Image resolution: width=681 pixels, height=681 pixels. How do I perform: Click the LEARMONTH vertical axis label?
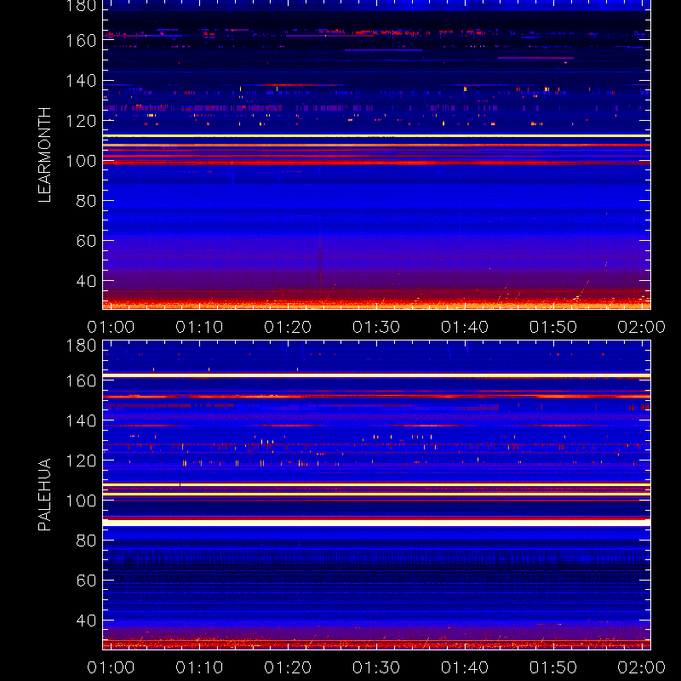(x=45, y=155)
